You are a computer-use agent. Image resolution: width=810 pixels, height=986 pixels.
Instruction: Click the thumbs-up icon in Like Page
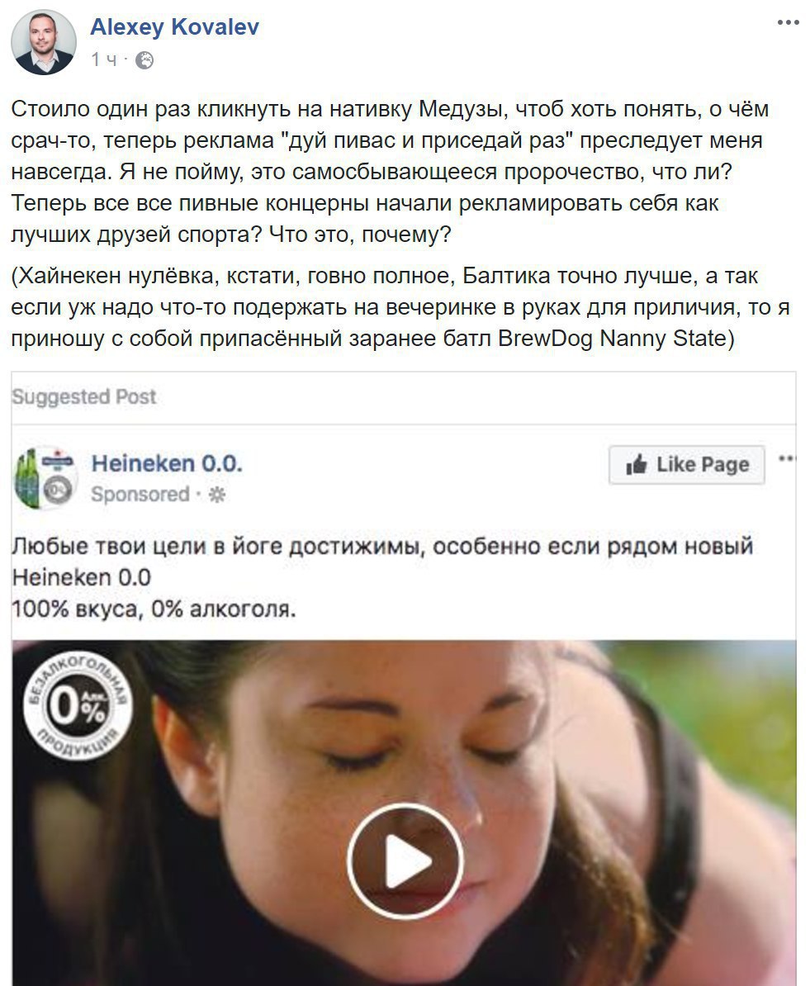click(637, 465)
